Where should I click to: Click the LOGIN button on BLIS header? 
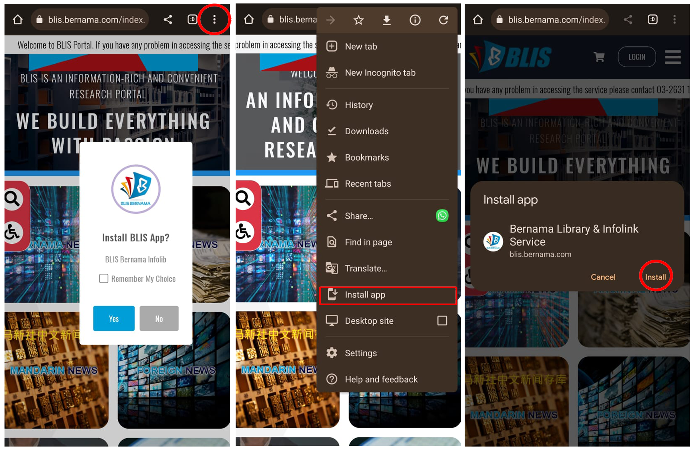637,57
